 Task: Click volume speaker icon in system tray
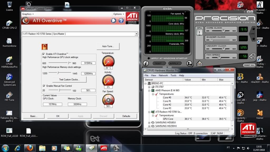tap(248, 148)
